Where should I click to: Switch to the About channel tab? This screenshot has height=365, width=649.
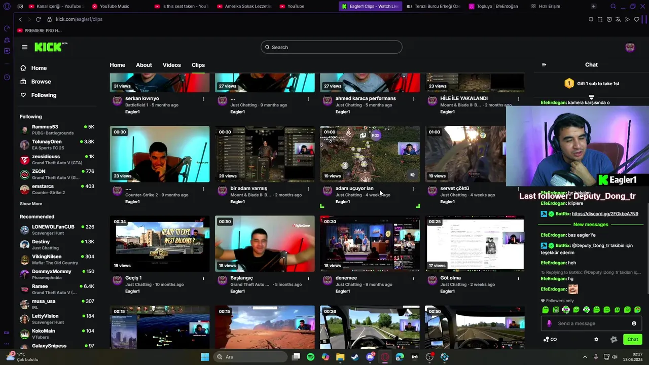click(x=144, y=65)
